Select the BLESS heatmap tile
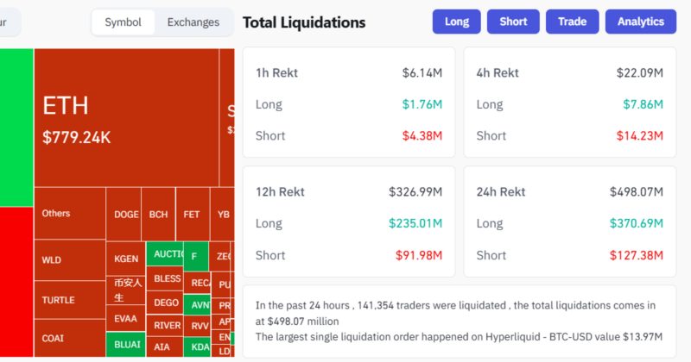 [x=165, y=278]
